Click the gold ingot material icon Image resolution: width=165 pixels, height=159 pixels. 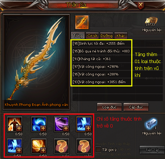(x=151, y=21)
